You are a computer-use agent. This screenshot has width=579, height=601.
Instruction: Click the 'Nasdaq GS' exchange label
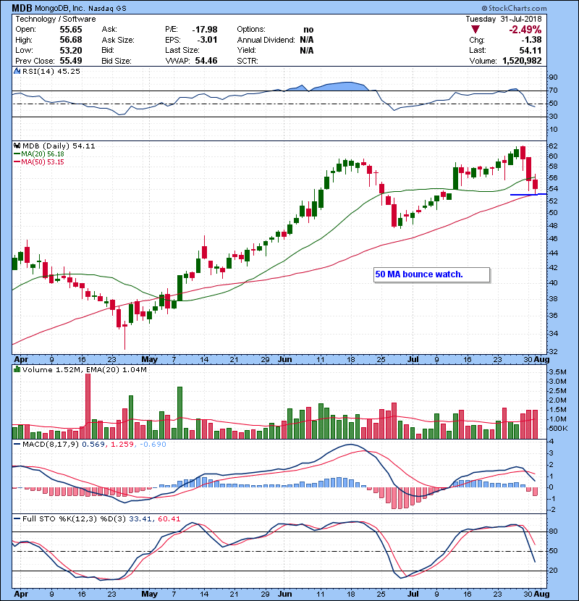click(x=107, y=9)
